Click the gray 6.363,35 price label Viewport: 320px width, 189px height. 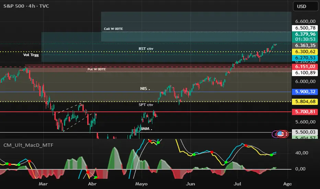click(305, 45)
